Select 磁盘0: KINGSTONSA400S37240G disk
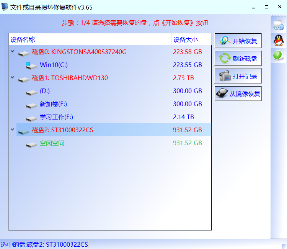The width and height of the screenshot is (287, 249). [79, 52]
